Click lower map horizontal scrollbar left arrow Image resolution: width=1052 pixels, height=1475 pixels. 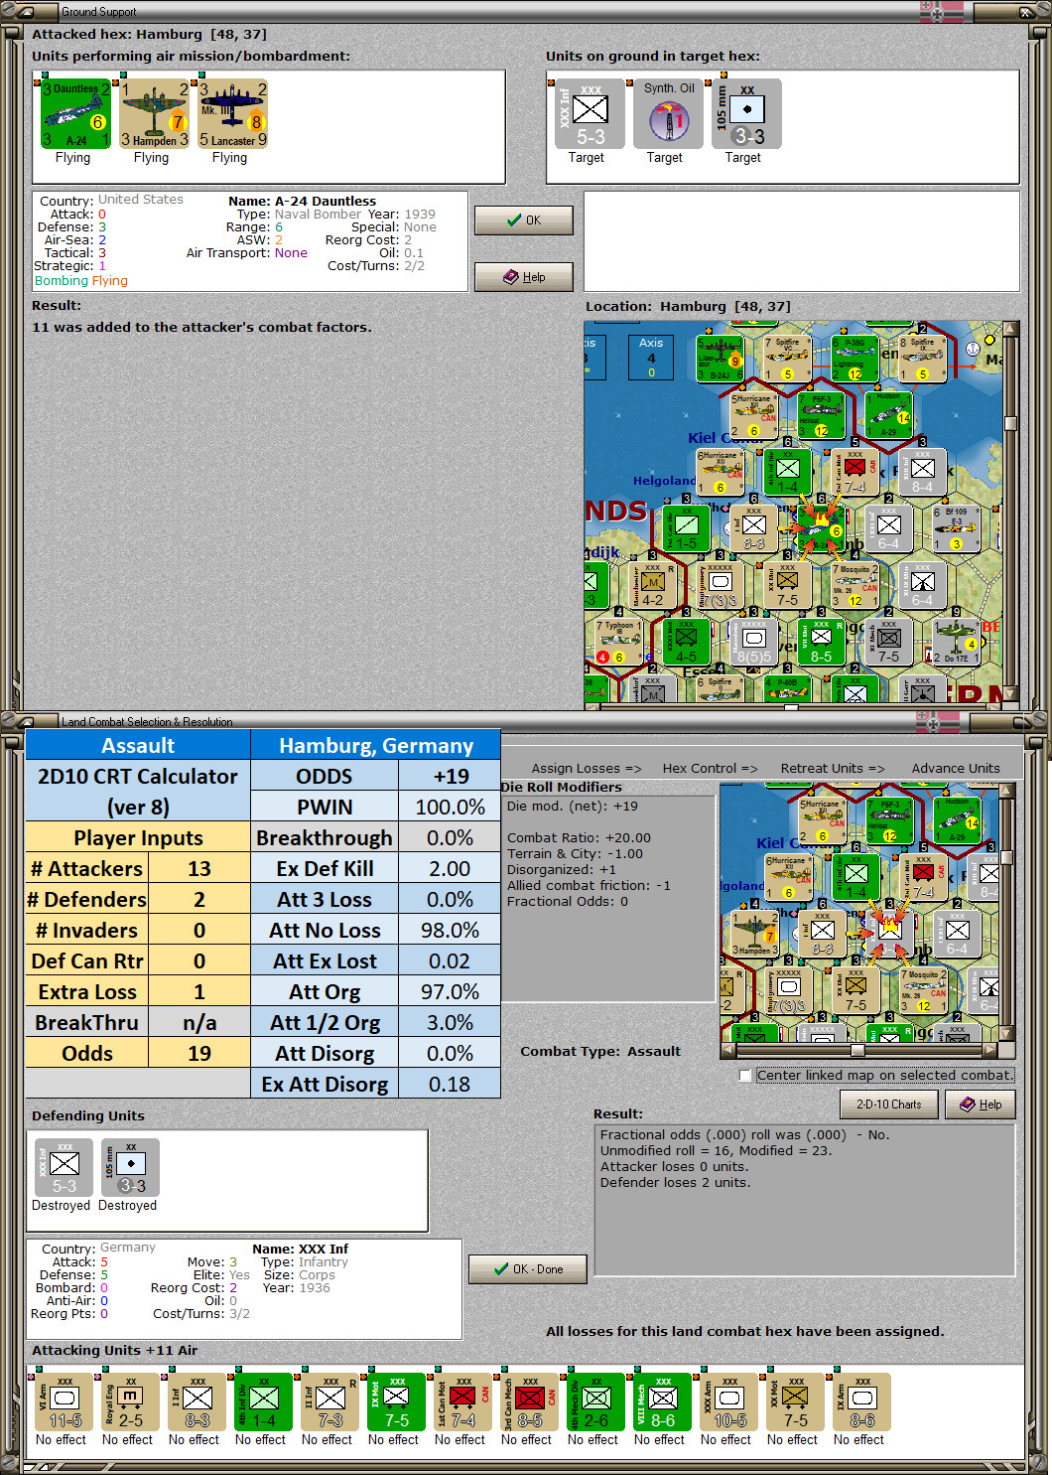click(728, 1050)
